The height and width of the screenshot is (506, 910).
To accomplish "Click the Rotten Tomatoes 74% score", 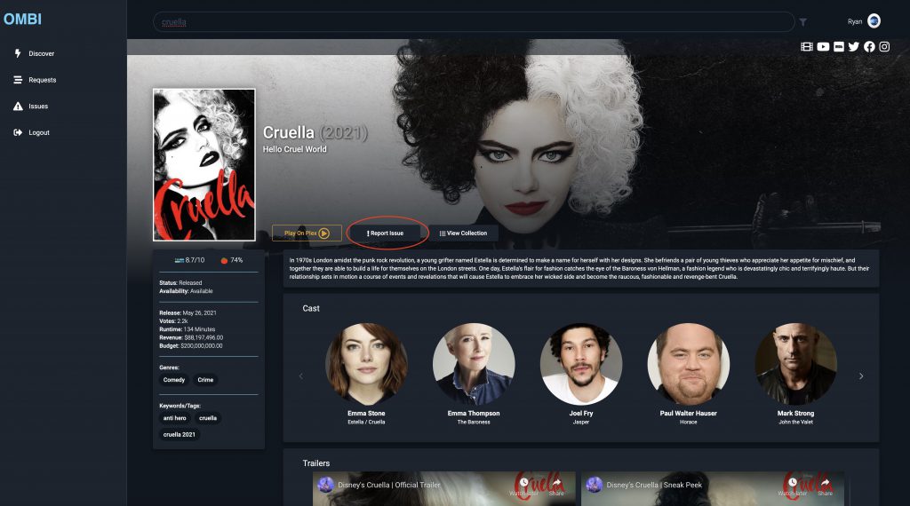I will [232, 260].
